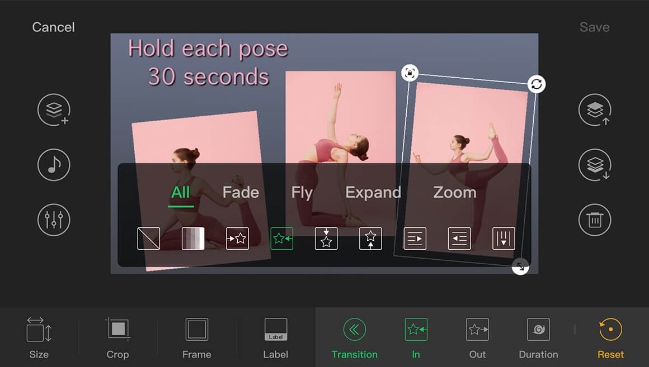Open the music note audio option
Viewport: 649px width, 367px height.
point(54,165)
